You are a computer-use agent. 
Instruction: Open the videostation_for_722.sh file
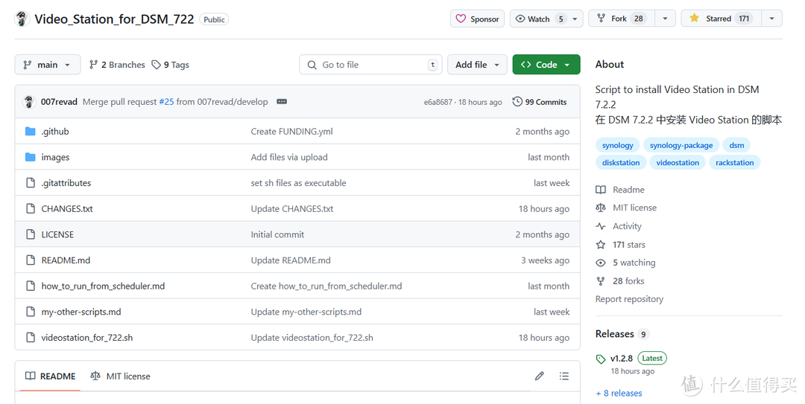tap(87, 338)
